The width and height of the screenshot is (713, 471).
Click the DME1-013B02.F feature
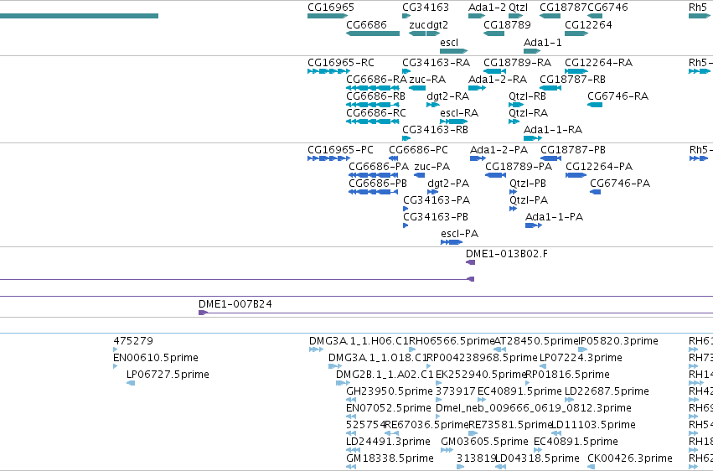tap(471, 263)
